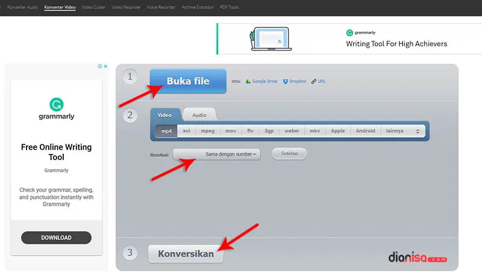Open Voice Recorder from the top bar
Image resolution: width=482 pixels, height=276 pixels.
pos(161,7)
